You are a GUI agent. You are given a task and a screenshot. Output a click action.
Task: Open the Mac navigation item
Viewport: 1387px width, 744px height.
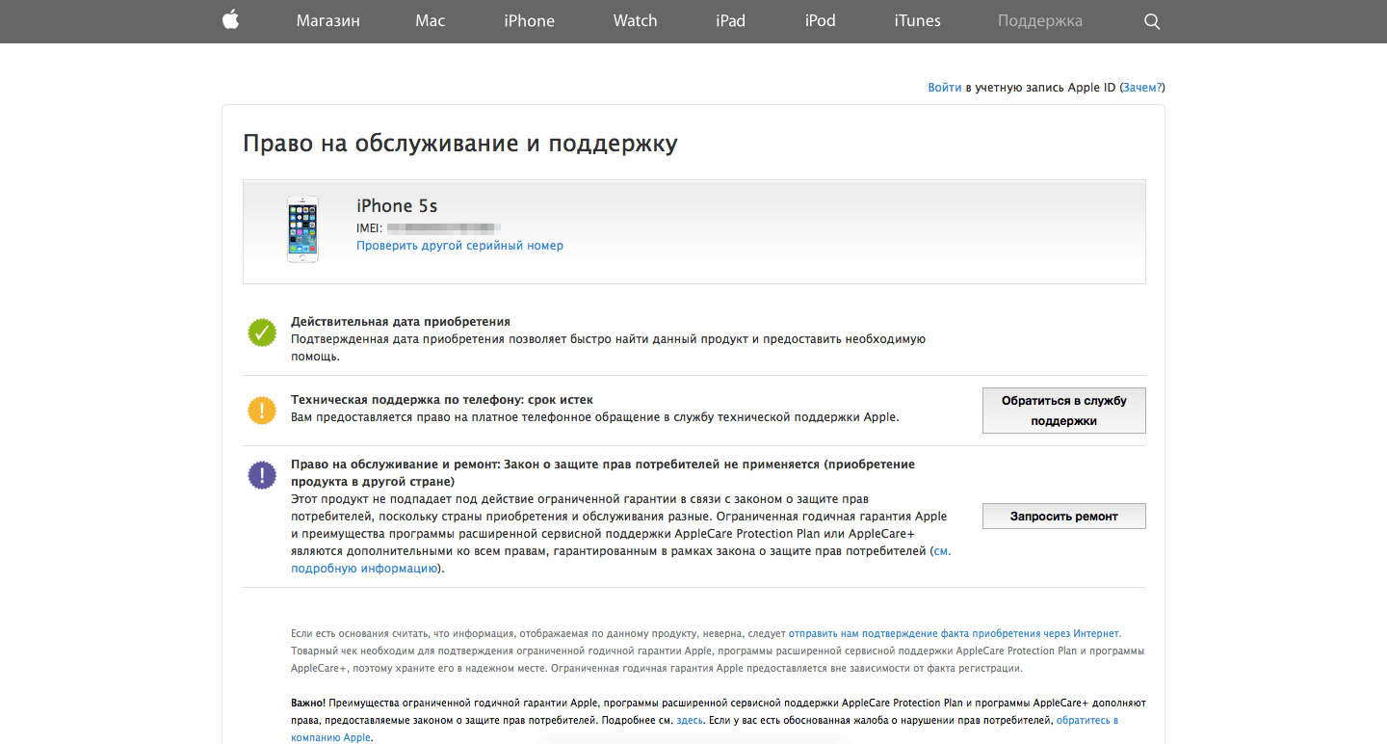point(431,20)
